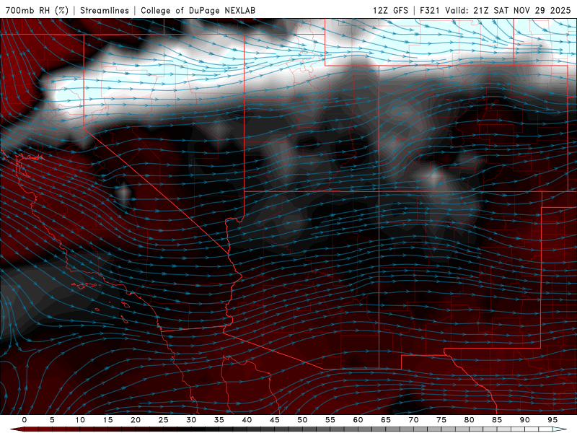Click the '55' label on the color scale
This screenshot has height=433, width=577.
(330, 420)
